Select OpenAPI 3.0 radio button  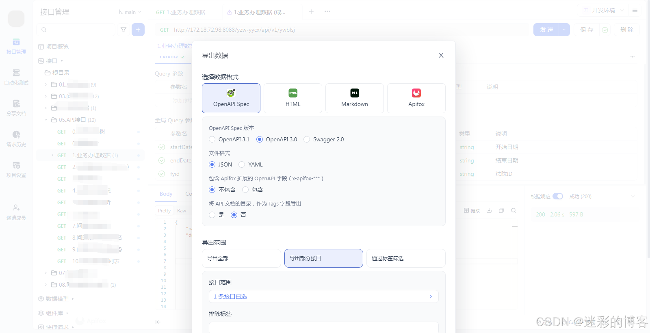click(260, 139)
